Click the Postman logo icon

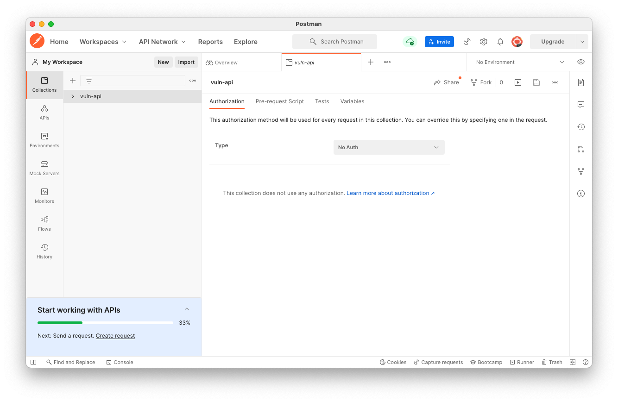[37, 41]
